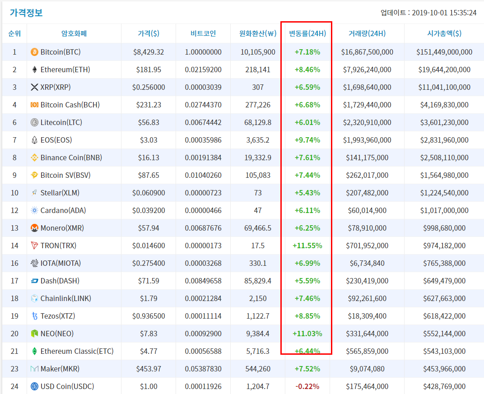Open the EOS(EOS) coin link

[x=56, y=140]
